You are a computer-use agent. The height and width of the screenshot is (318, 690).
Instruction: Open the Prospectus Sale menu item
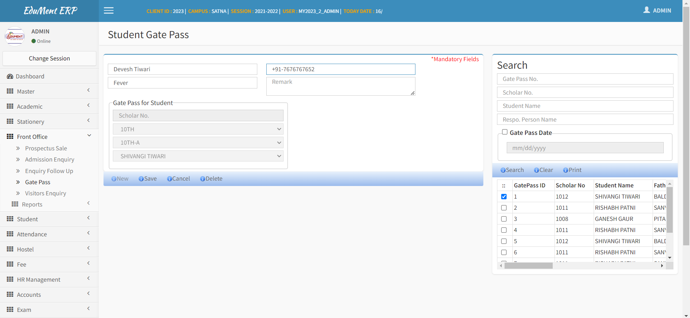coord(46,148)
